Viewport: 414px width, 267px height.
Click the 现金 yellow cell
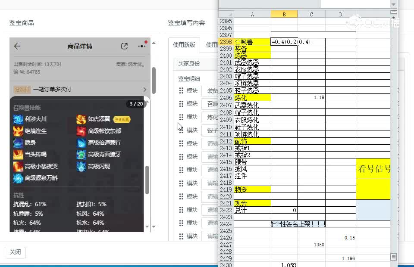(252, 203)
